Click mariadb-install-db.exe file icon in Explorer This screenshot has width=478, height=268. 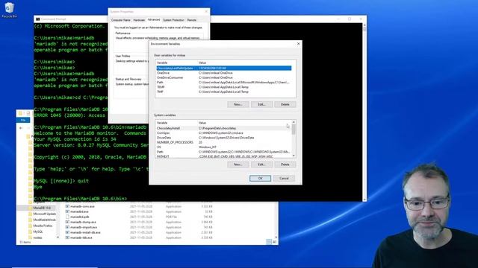click(67, 232)
